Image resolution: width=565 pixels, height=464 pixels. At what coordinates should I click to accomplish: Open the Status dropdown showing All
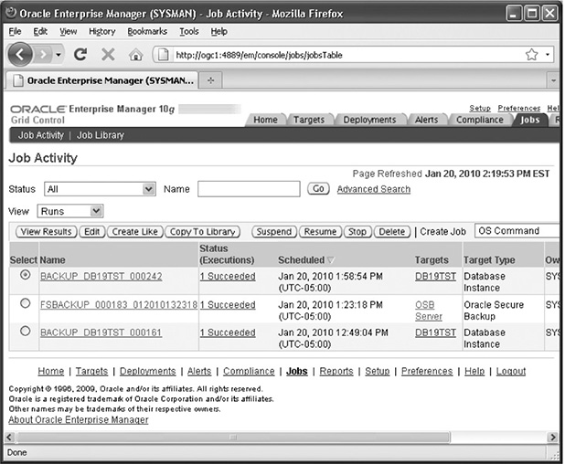(100, 189)
